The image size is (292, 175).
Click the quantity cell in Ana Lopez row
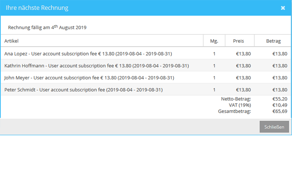click(214, 53)
